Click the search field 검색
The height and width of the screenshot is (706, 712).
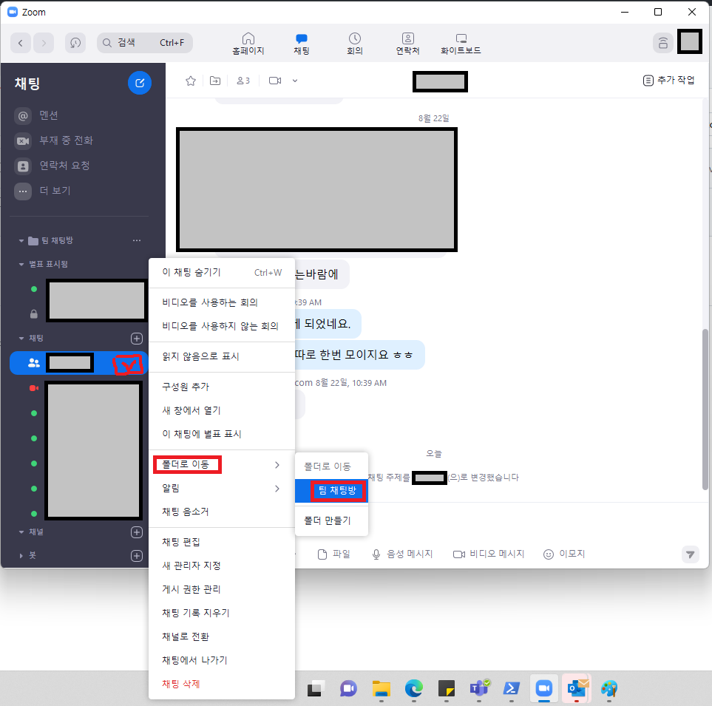coord(144,43)
